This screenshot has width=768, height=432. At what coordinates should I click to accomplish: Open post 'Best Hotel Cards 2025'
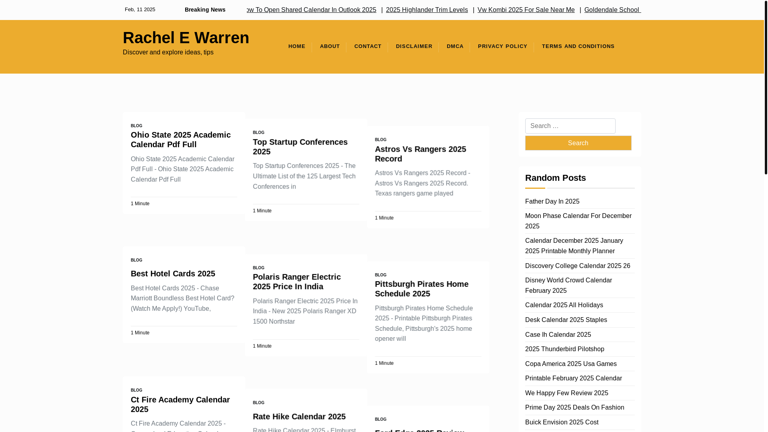click(173, 274)
